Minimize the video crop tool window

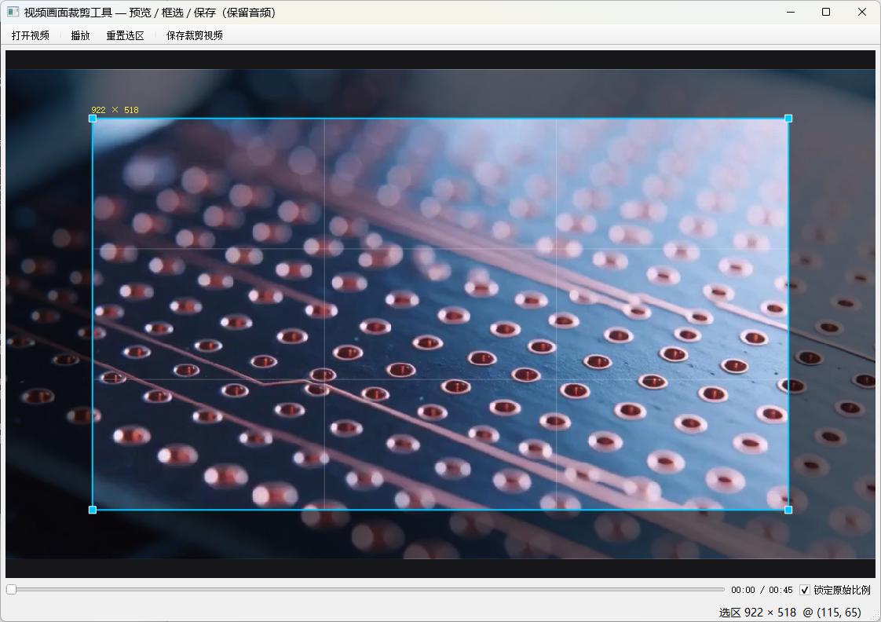coord(791,12)
